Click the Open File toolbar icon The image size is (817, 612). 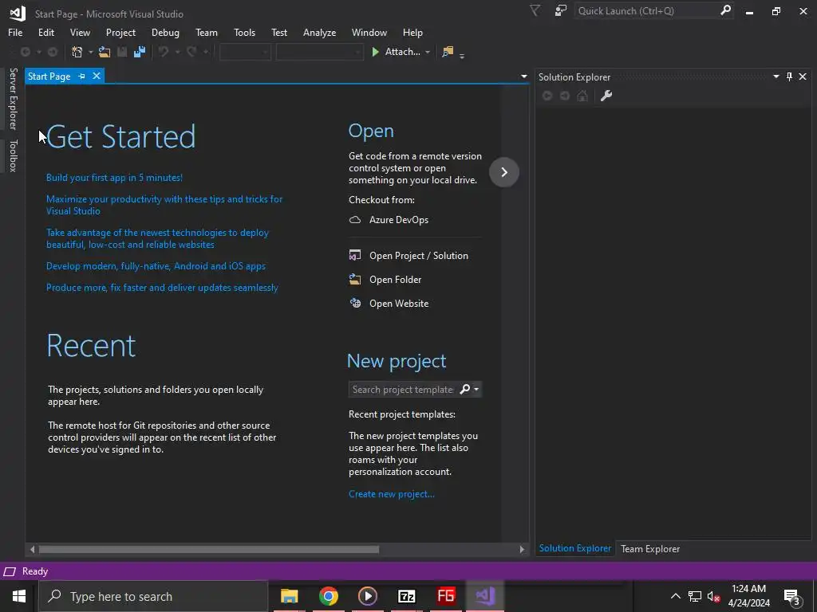tap(105, 52)
